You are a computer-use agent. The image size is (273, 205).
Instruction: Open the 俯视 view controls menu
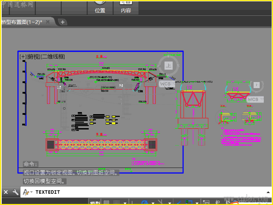33,57
